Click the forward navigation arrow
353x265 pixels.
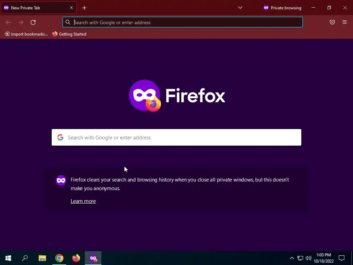pyautogui.click(x=21, y=22)
